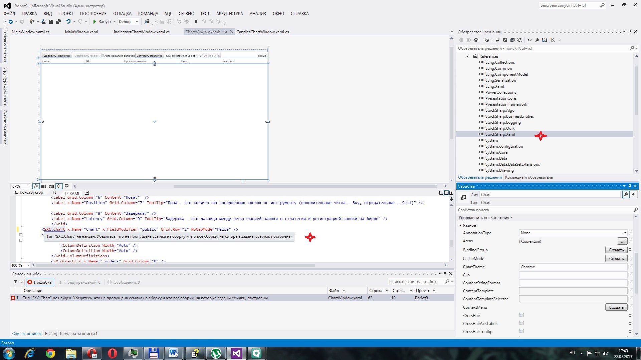The width and height of the screenshot is (641, 360).
Task: Click the Undo arrow icon
Action: click(x=68, y=22)
